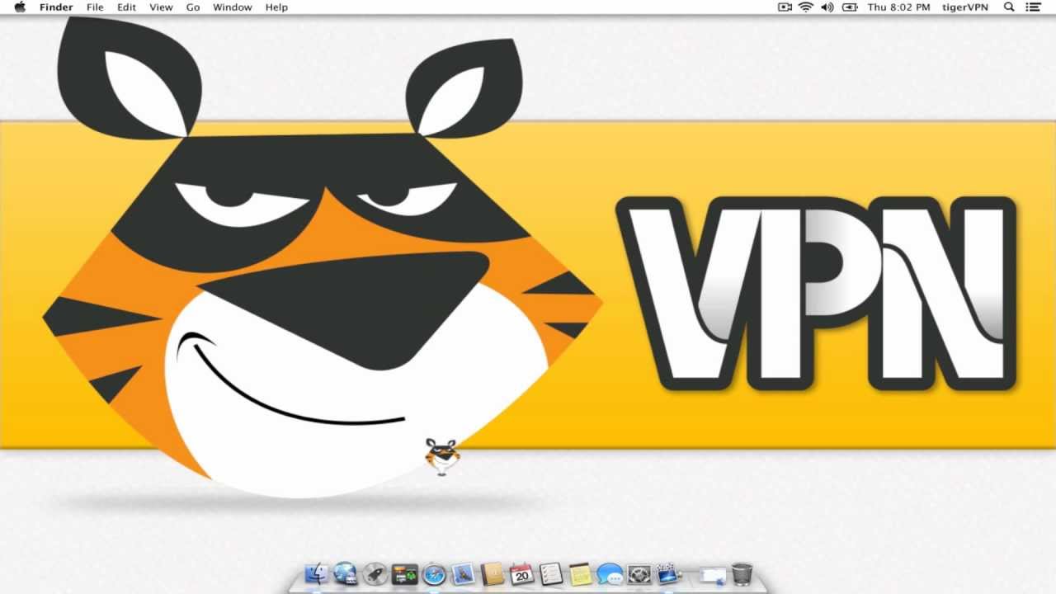Click the screen recording camera status icon
1056x594 pixels.
785,7
